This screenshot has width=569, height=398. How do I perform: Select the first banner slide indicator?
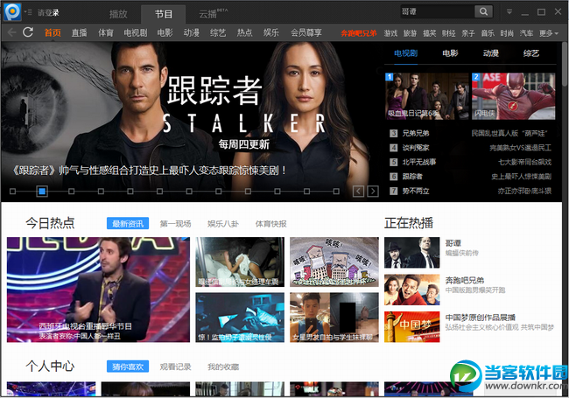coord(13,191)
